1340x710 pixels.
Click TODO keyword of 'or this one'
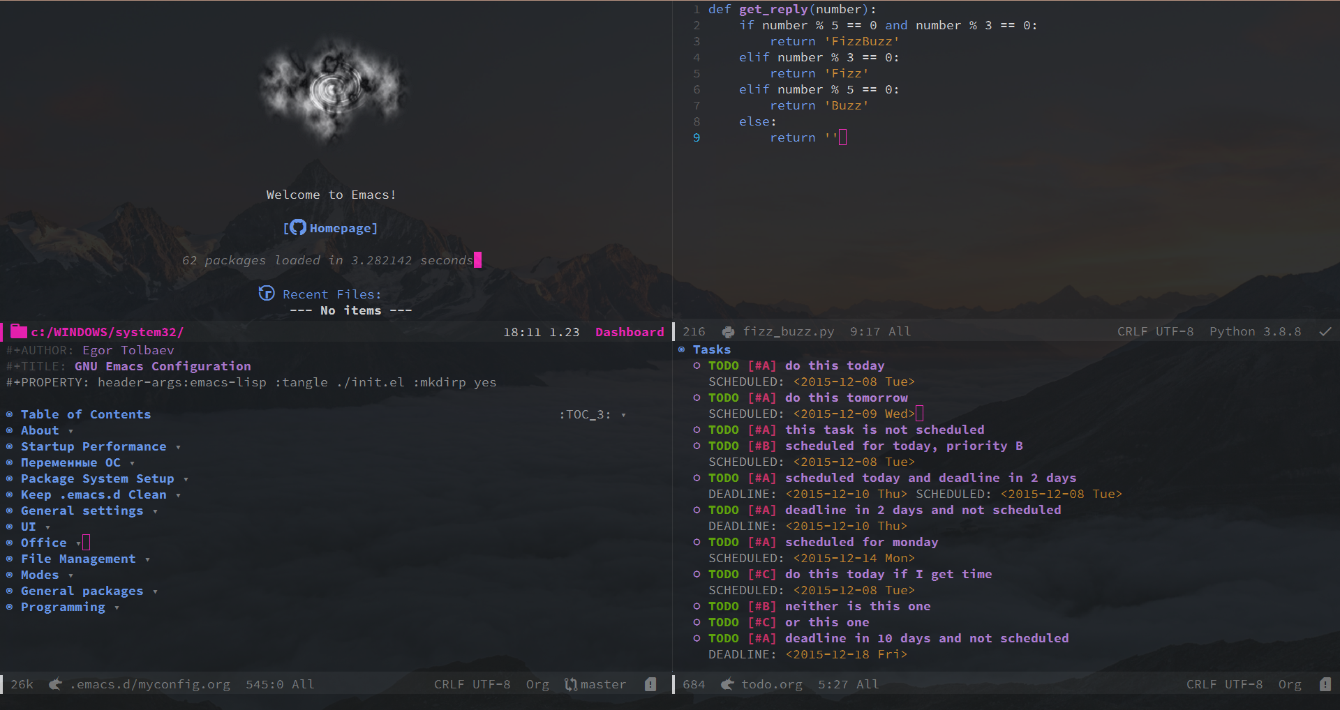click(x=723, y=622)
